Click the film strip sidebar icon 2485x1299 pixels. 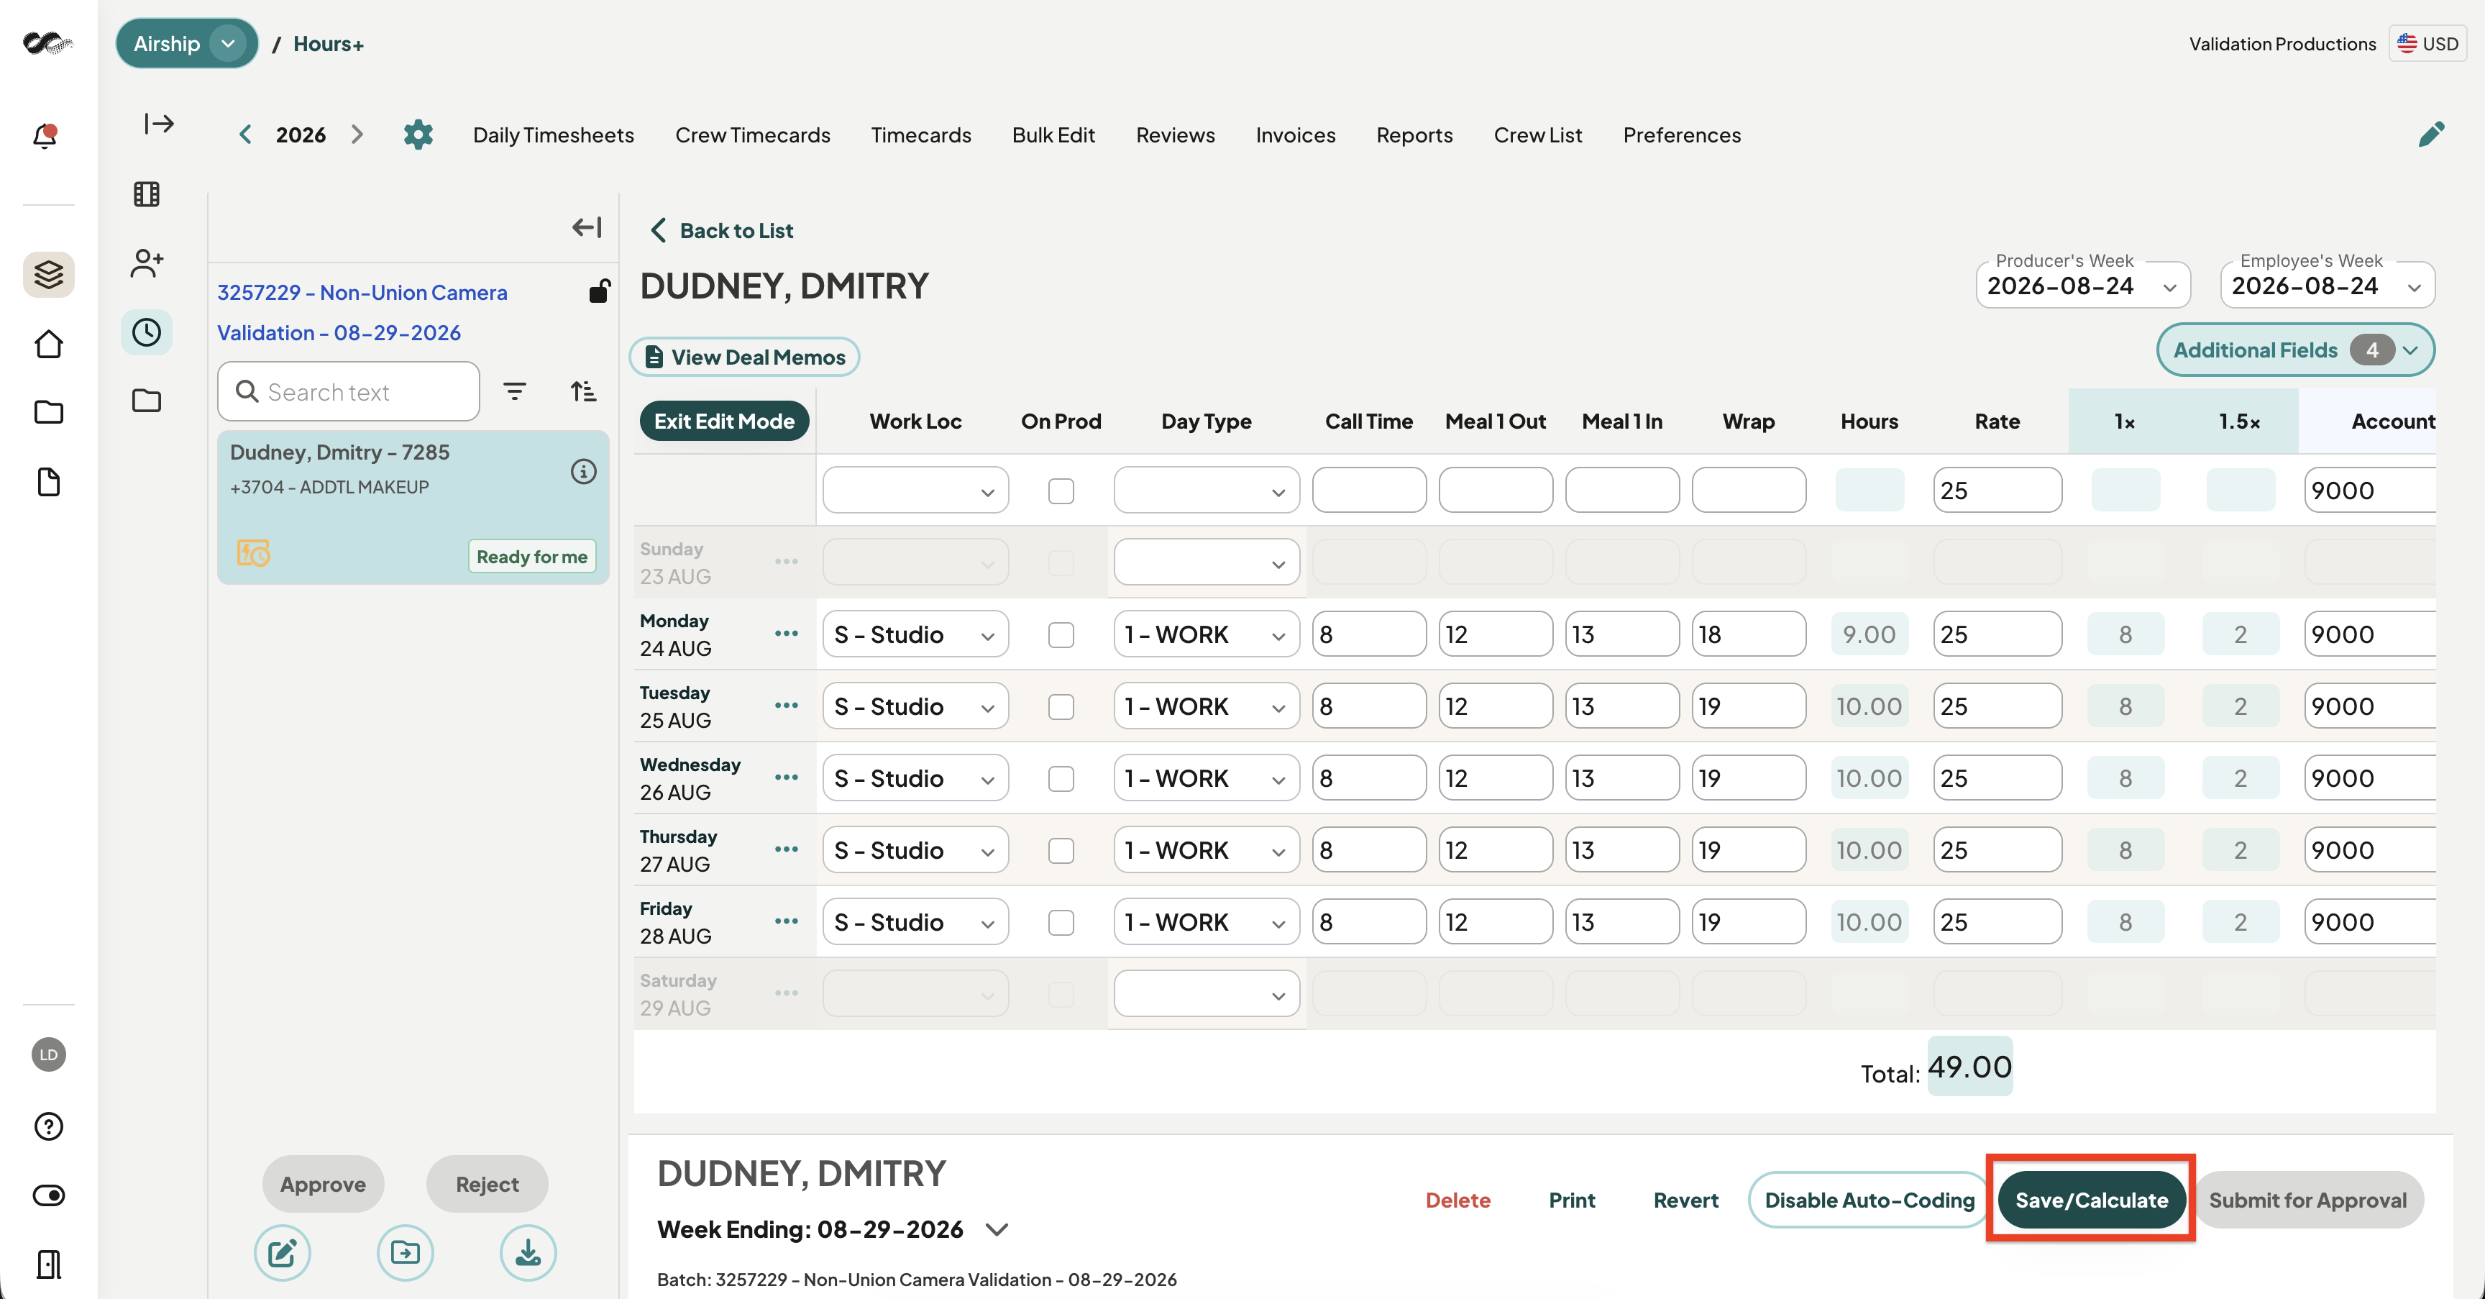147,194
